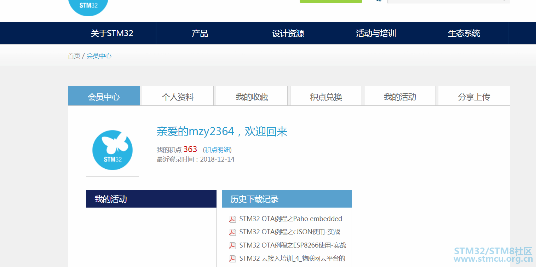Viewport: 536px width, 267px height.
Task: Open the 活动与培训 navigation menu
Action: pos(376,33)
